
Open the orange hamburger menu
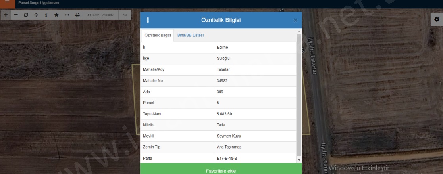(x=7, y=3)
